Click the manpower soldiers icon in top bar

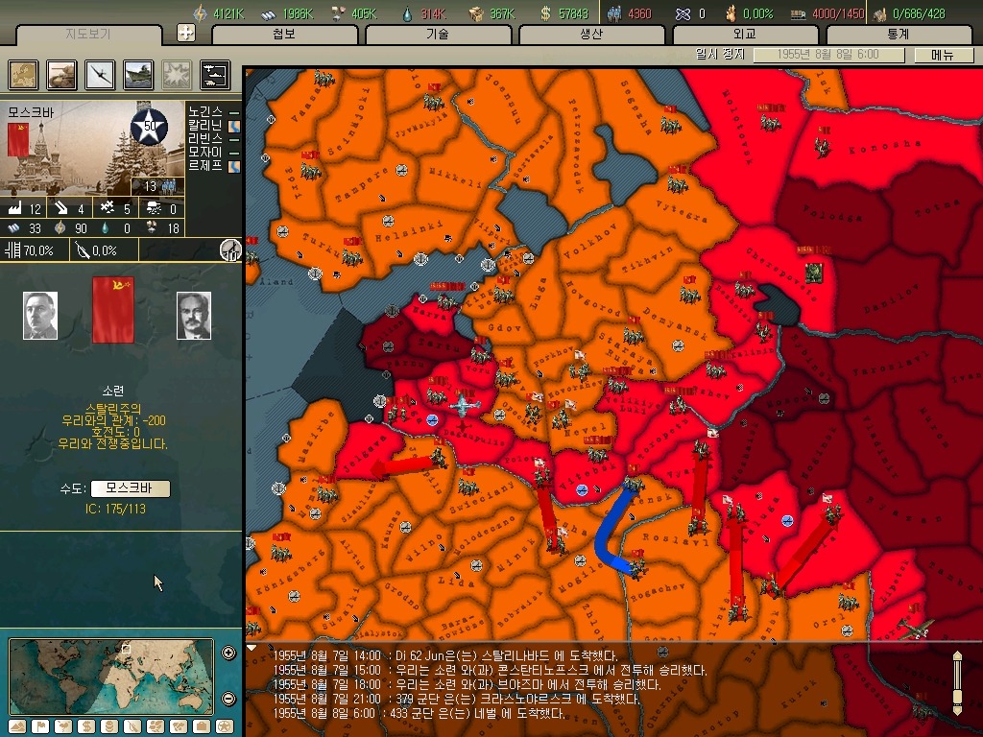coord(614,13)
